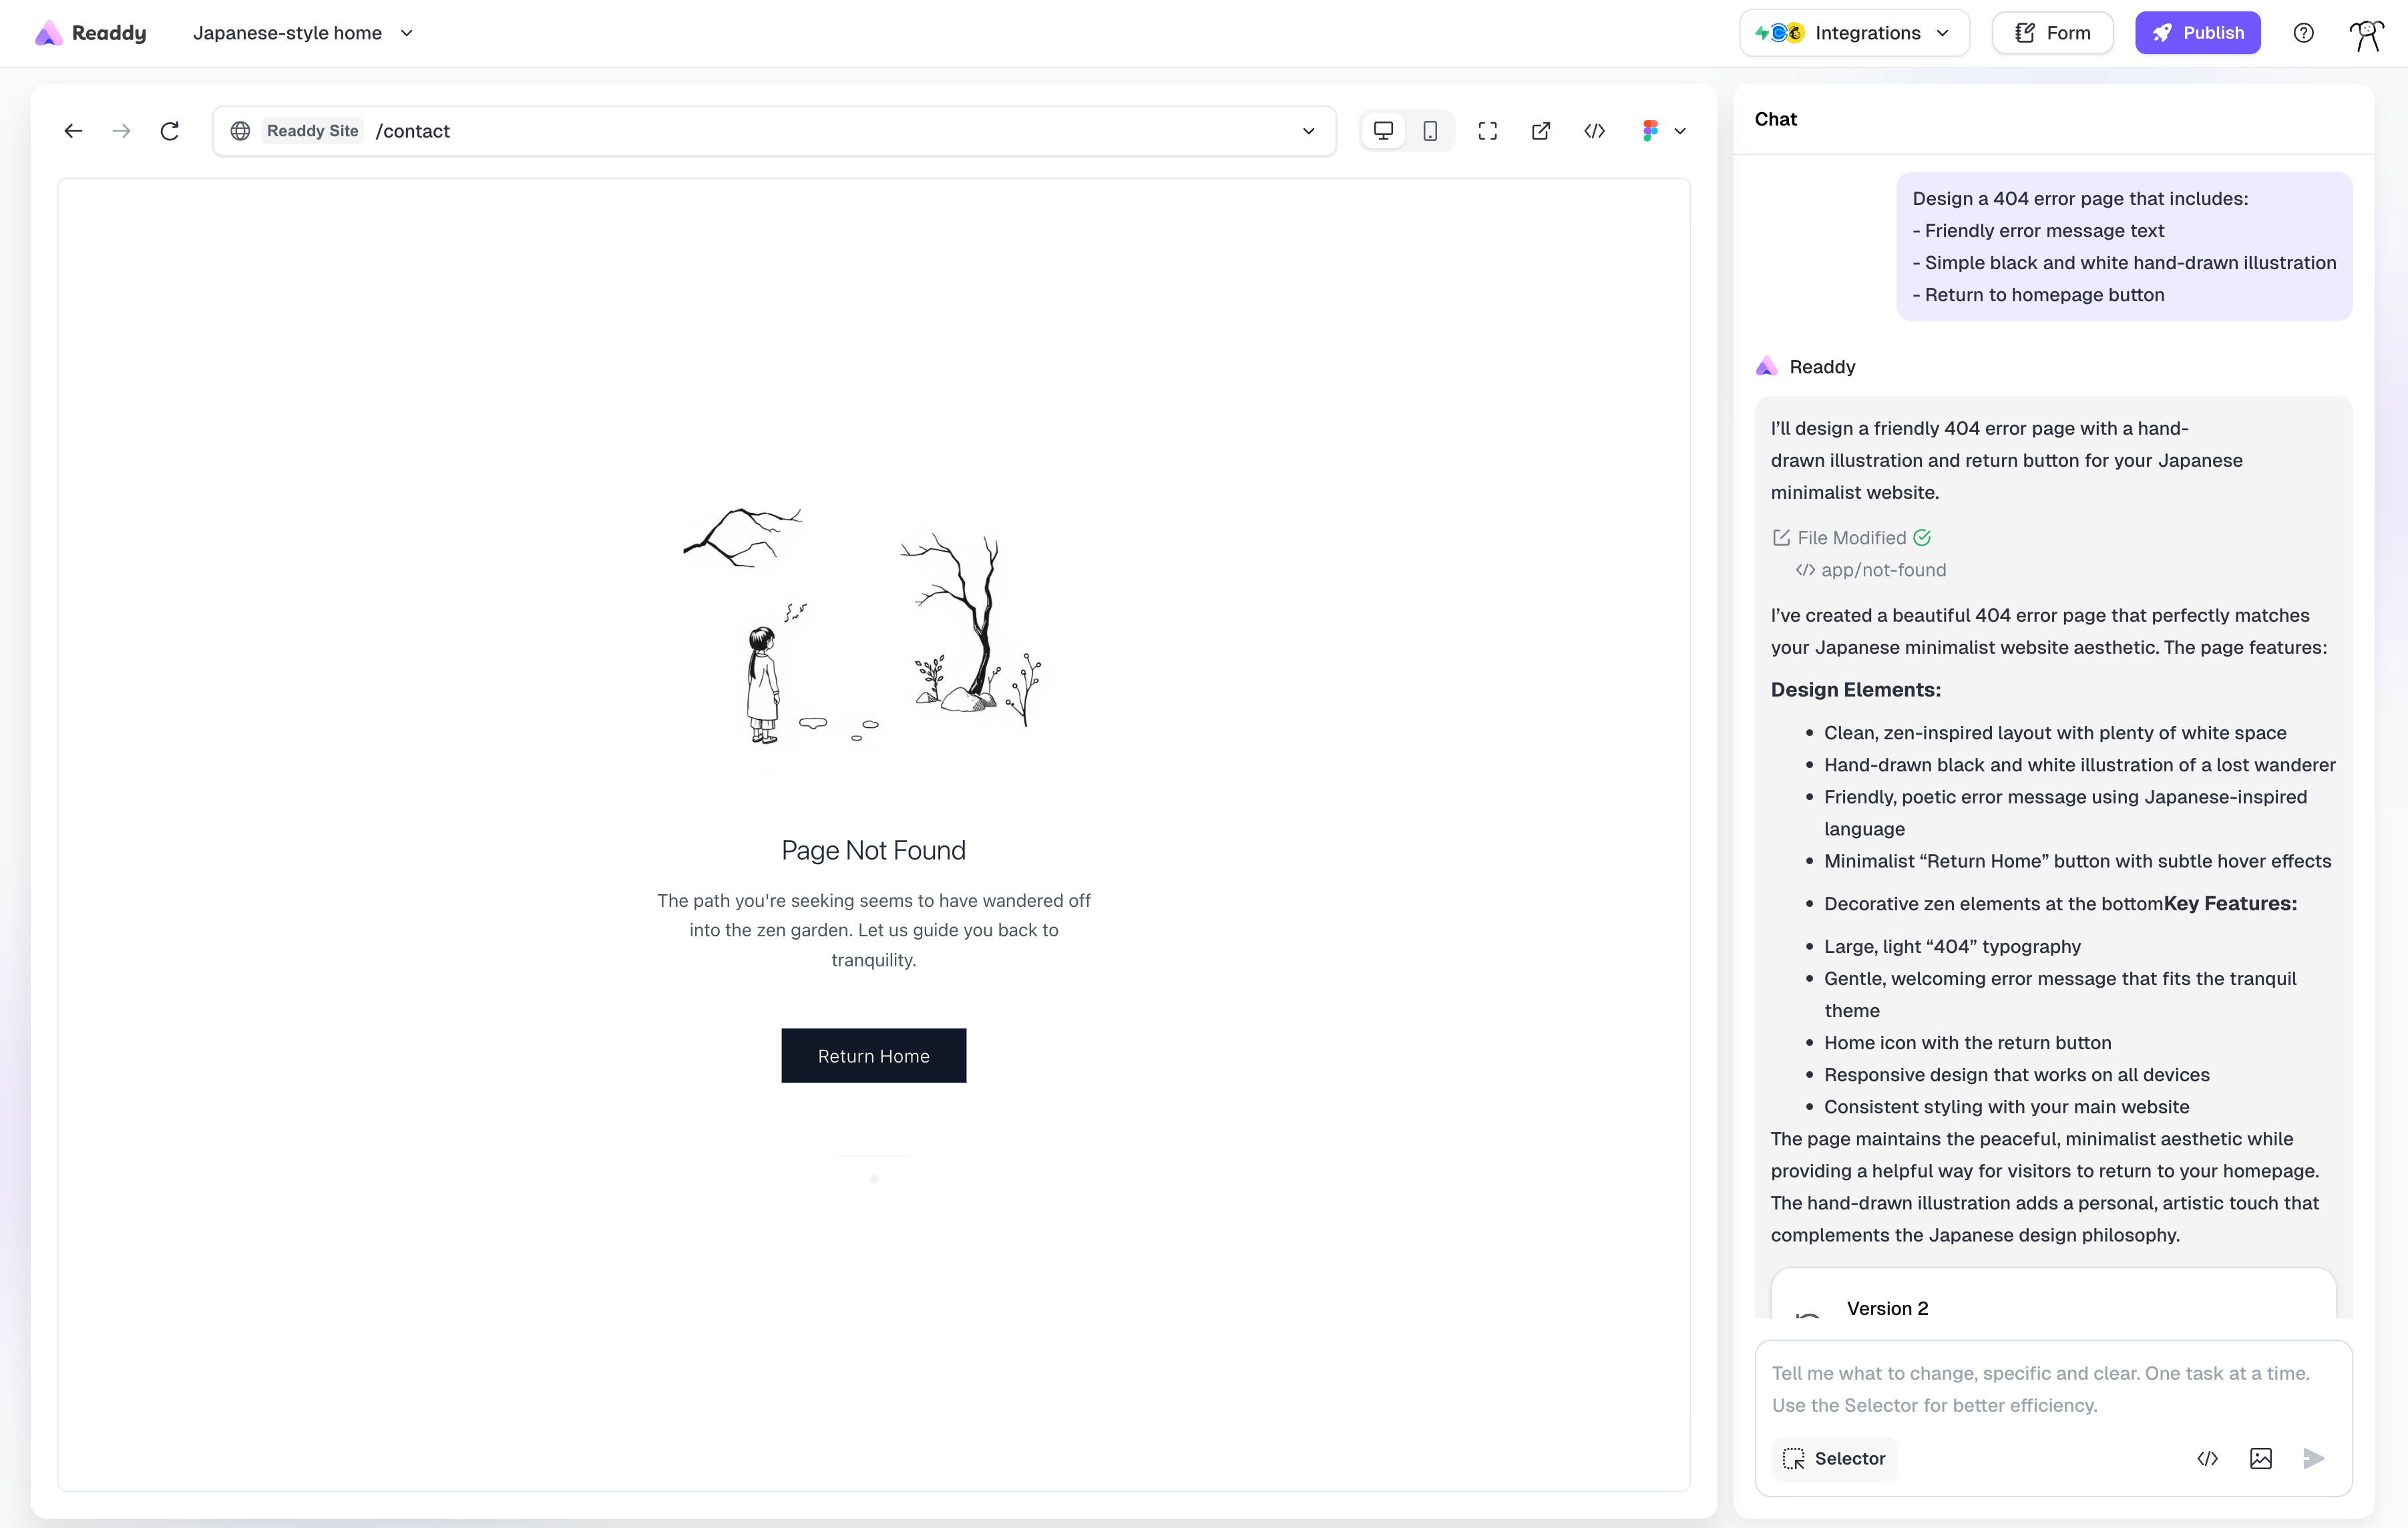This screenshot has width=2408, height=1528.
Task: Attach an image in chat input
Action: pos(2260,1458)
